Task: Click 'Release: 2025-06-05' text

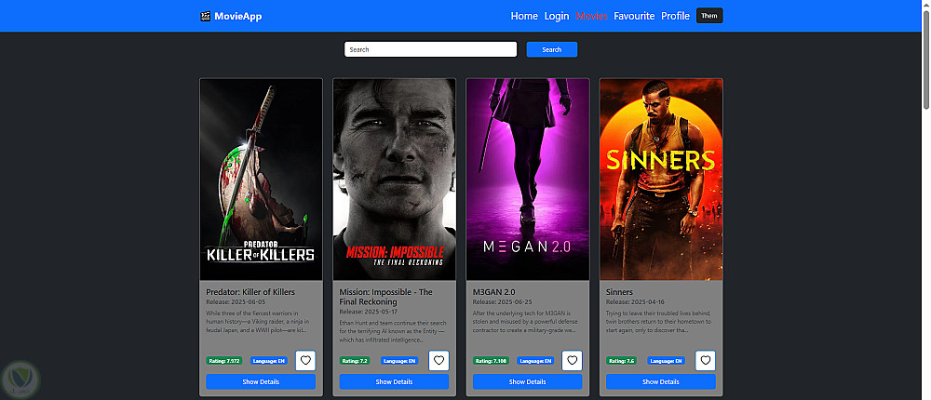Action: tap(236, 301)
